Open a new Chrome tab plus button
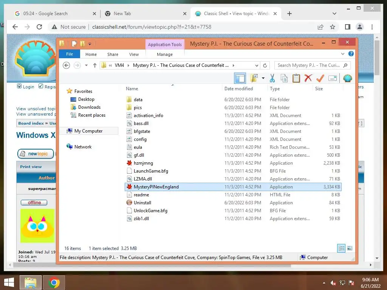The width and height of the screenshot is (387, 290). coord(289,14)
